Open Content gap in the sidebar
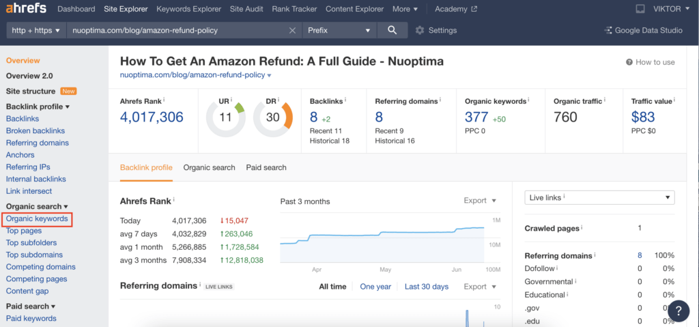 pos(27,291)
